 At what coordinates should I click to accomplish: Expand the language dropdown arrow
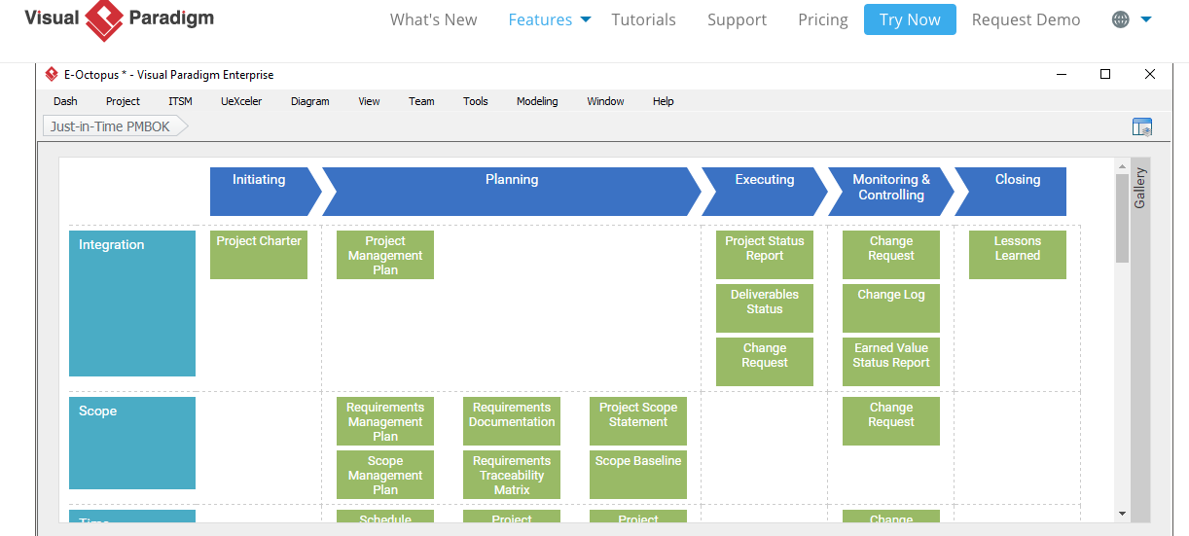pyautogui.click(x=1146, y=19)
